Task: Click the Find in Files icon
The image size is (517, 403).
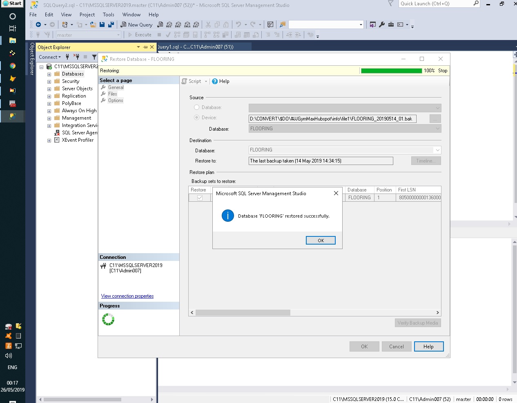Action: pyautogui.click(x=283, y=25)
